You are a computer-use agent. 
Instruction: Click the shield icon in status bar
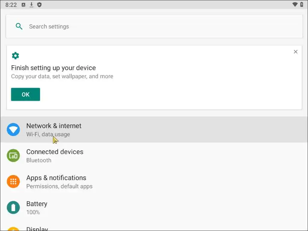(39, 5)
